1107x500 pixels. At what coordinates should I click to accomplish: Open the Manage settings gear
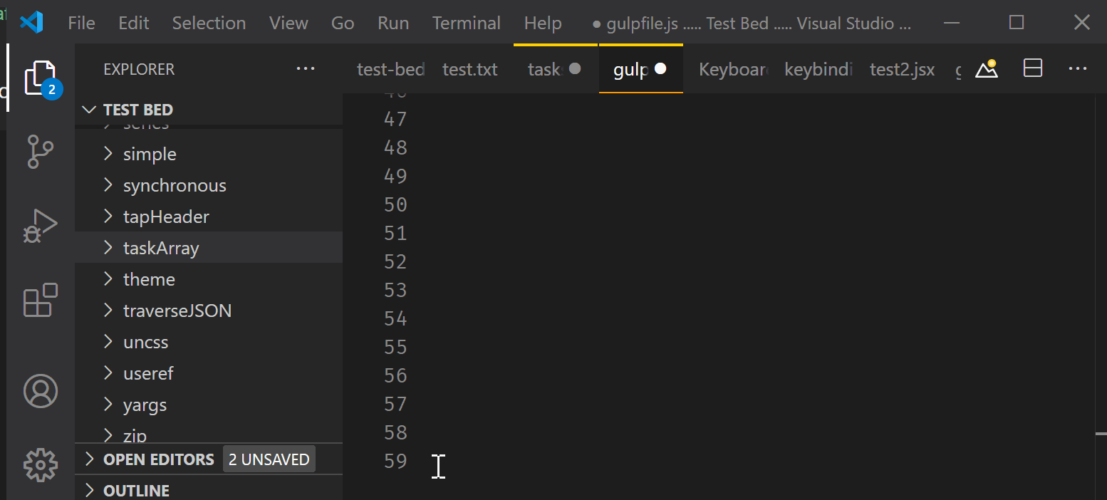point(40,464)
